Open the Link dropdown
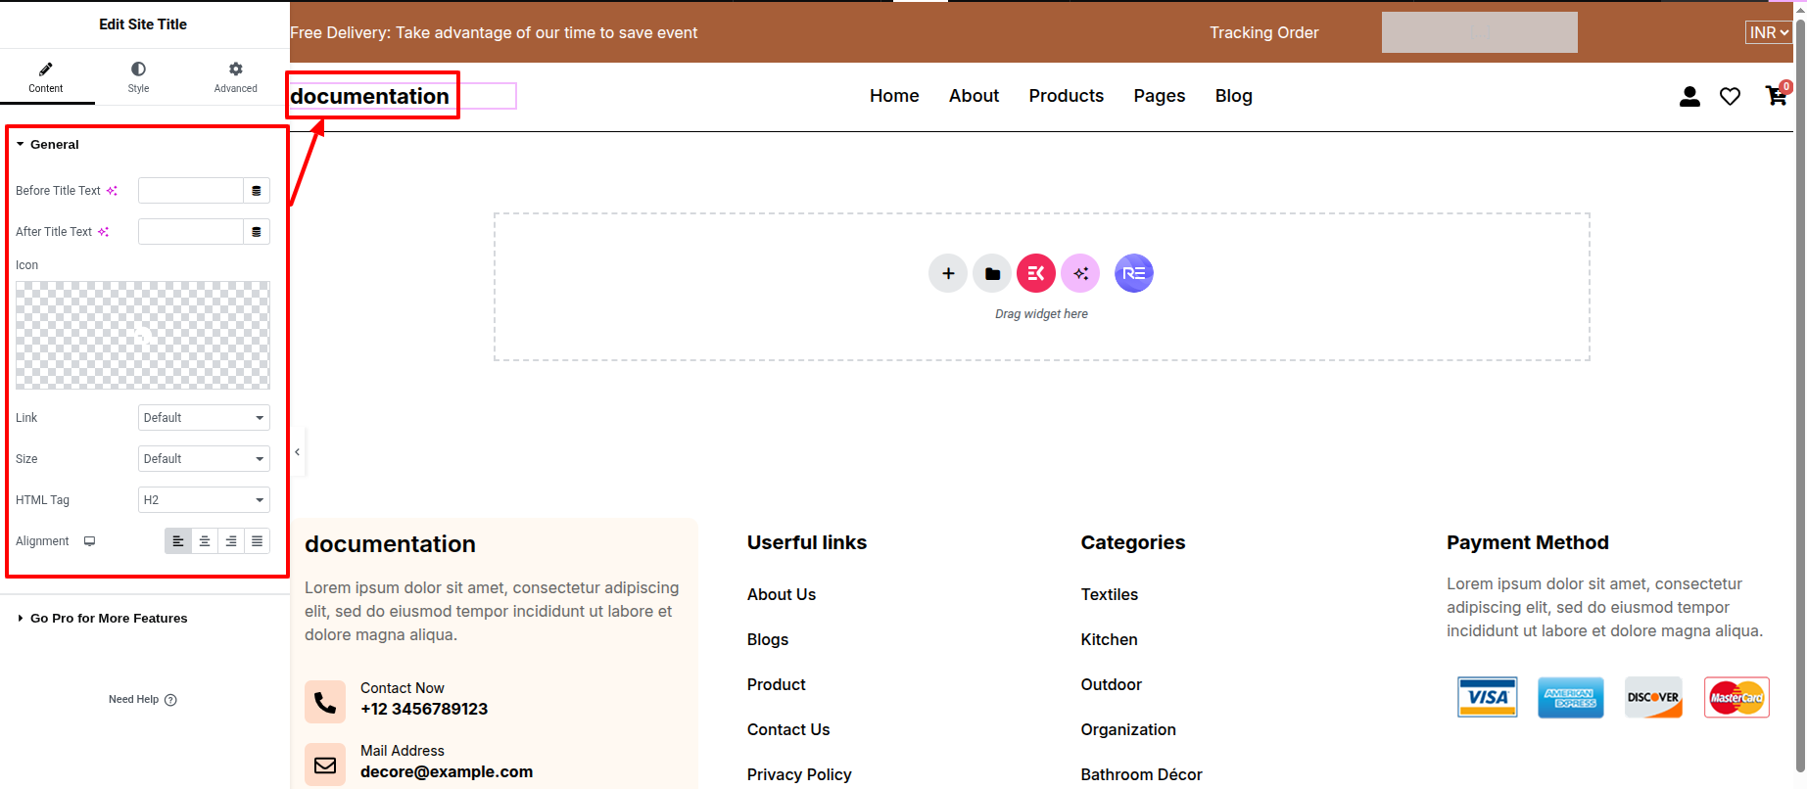 [x=204, y=418]
